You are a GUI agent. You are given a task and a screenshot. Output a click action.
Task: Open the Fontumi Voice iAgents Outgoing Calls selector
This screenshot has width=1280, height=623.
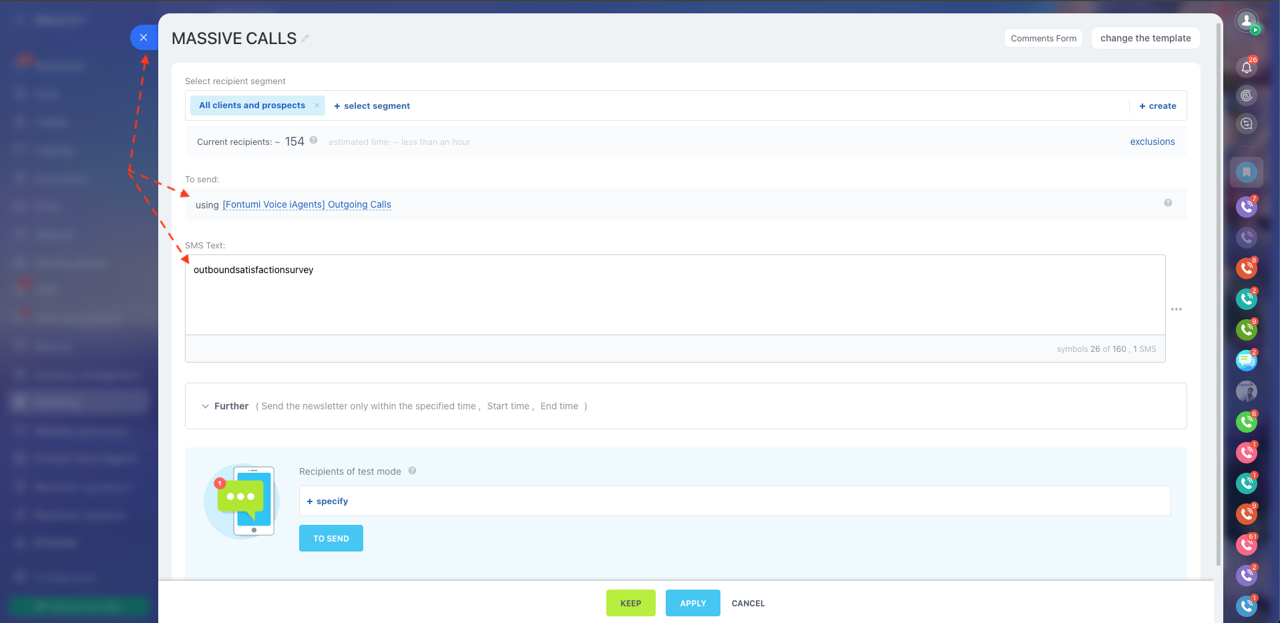point(306,205)
